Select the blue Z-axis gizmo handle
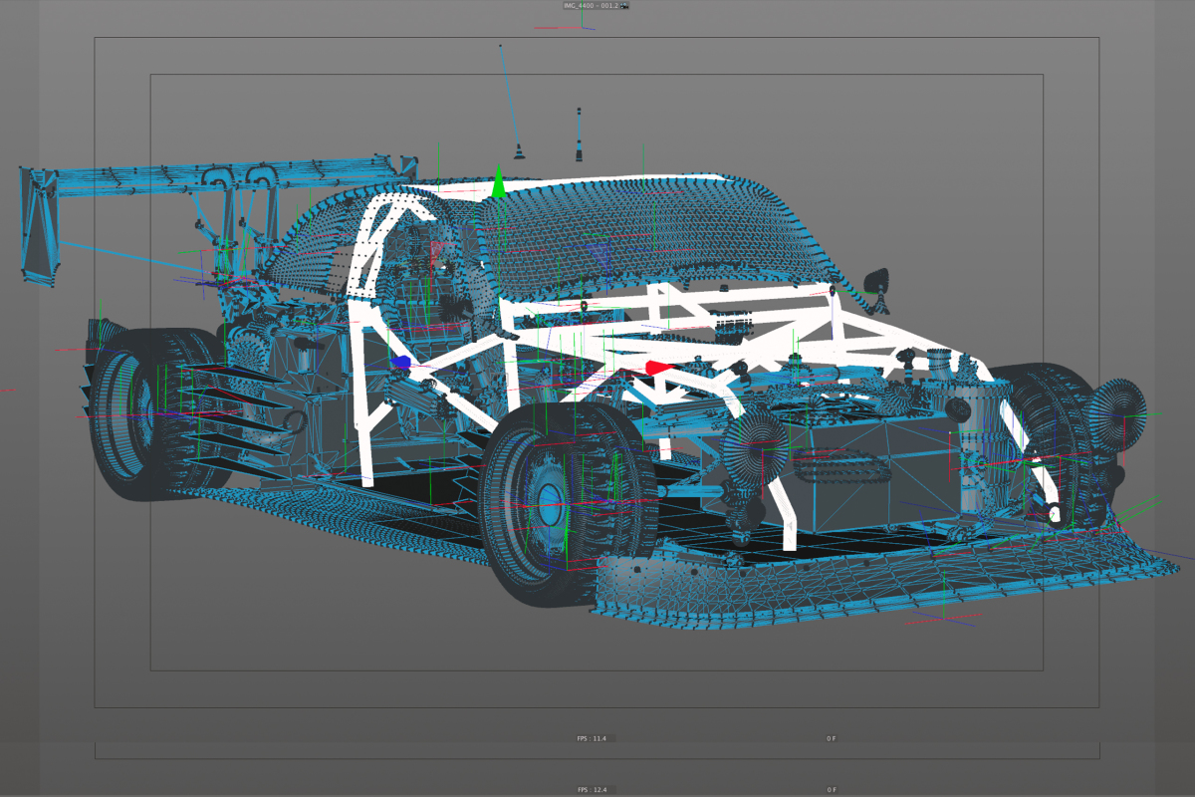Image resolution: width=1195 pixels, height=797 pixels. tap(401, 363)
